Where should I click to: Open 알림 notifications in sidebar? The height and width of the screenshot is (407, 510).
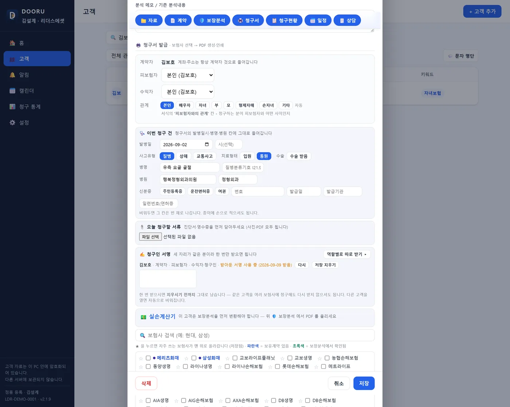(x=37, y=75)
